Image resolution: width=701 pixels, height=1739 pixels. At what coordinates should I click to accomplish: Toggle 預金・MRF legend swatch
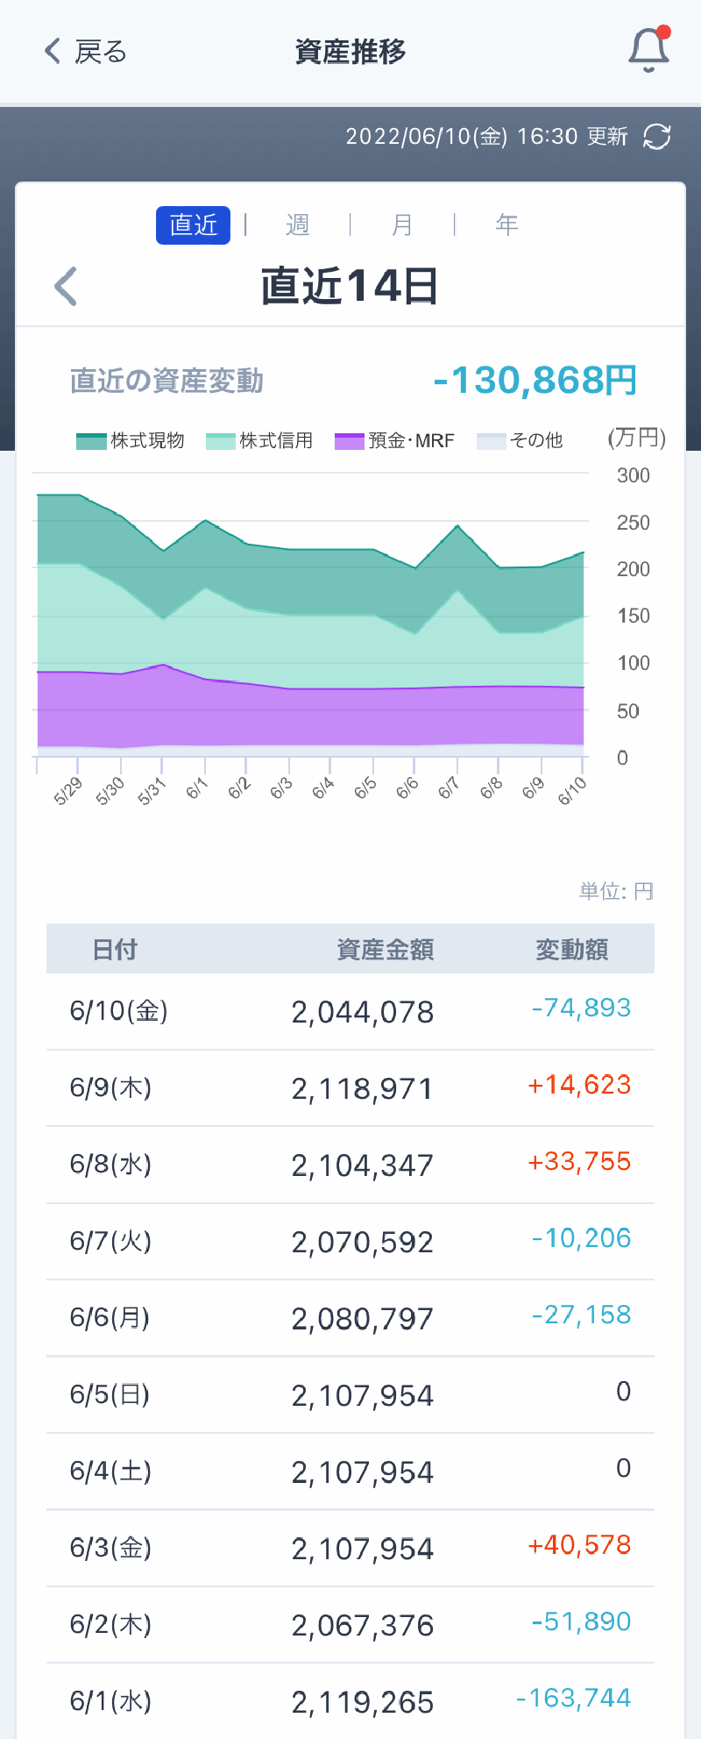[349, 440]
